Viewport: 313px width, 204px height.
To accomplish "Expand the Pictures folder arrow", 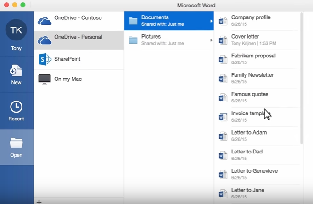I will (212, 40).
